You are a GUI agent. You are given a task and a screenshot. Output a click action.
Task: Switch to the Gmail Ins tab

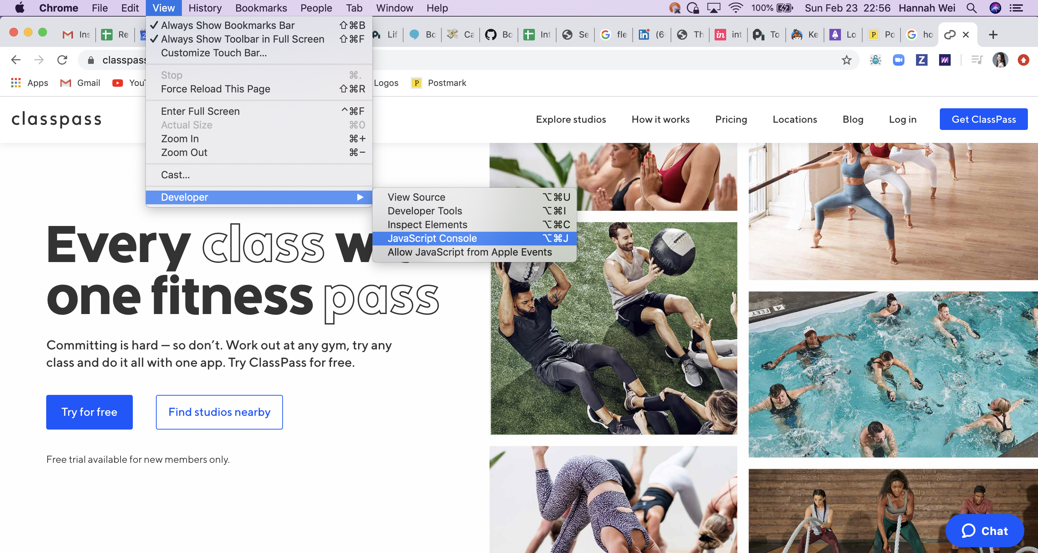[x=77, y=35]
